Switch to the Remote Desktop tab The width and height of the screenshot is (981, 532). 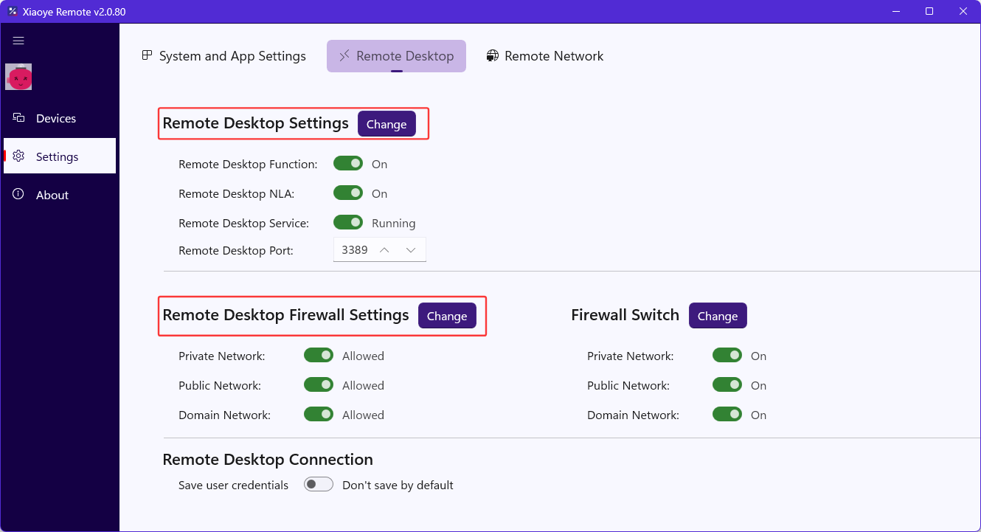tap(396, 56)
